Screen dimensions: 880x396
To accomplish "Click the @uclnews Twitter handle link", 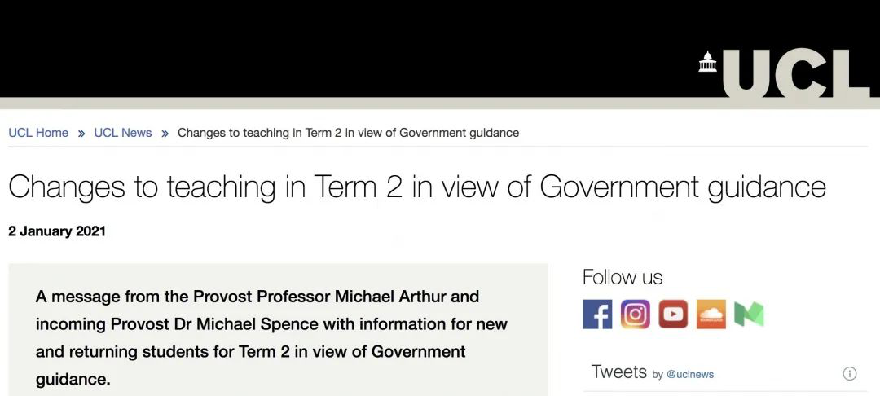I will point(690,375).
